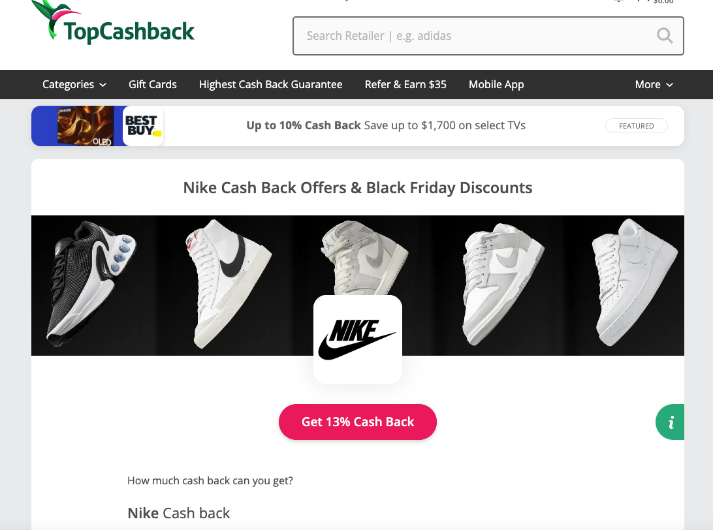Click the all-white Air Force 1 shoe image
The width and height of the screenshot is (713, 530).
633,274
